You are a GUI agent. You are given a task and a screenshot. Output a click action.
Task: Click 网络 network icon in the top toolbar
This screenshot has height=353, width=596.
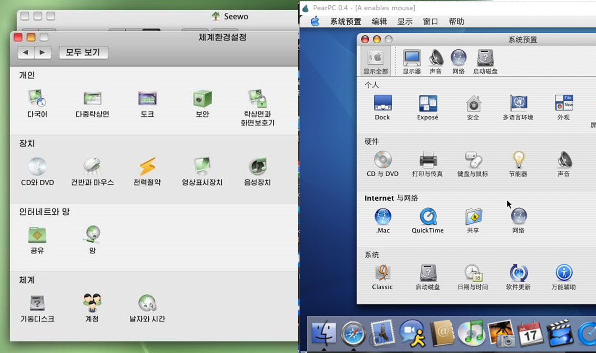(x=459, y=62)
